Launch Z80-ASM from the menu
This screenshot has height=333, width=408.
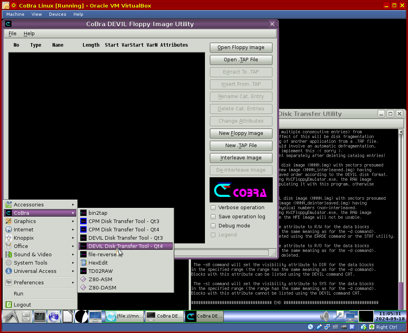point(100,279)
